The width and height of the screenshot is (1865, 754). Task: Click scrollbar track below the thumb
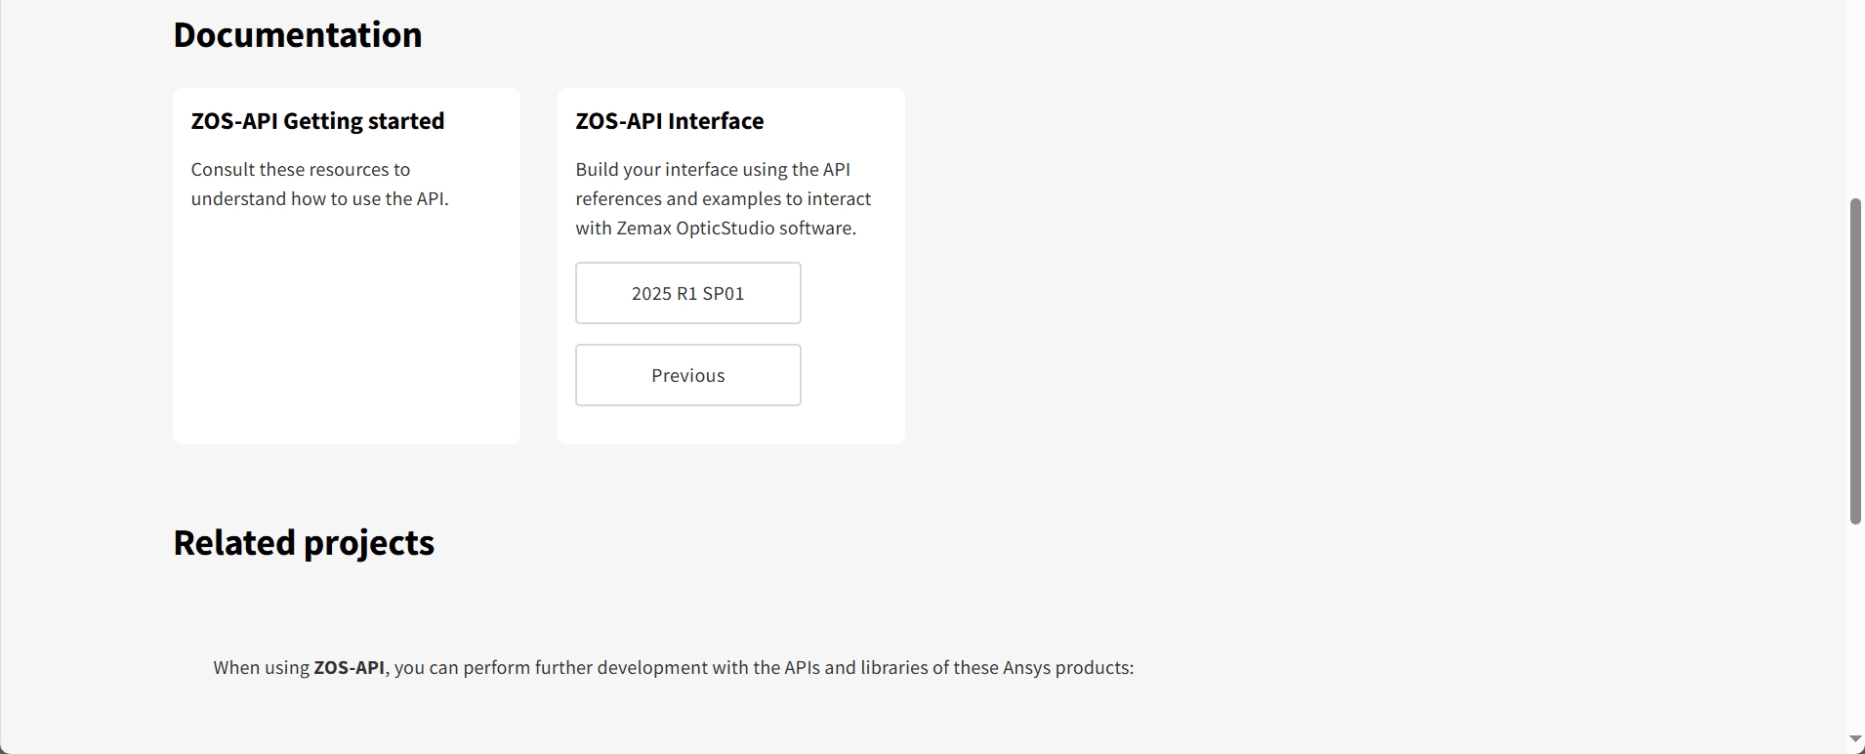(1854, 625)
